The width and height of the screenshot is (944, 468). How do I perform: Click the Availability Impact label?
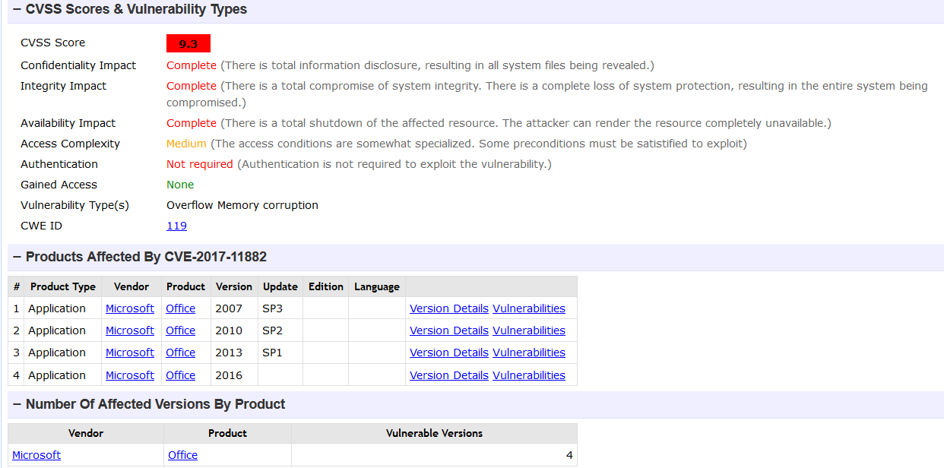point(68,123)
